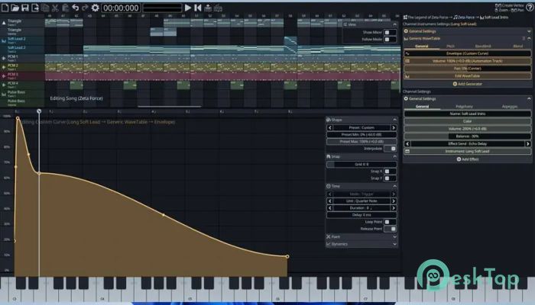Toggle the Follow Mode switch
The height and width of the screenshot is (305, 535).
(x=390, y=40)
